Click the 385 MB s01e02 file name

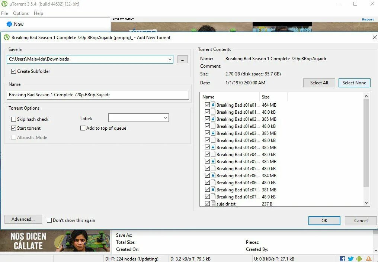pyautogui.click(x=238, y=119)
